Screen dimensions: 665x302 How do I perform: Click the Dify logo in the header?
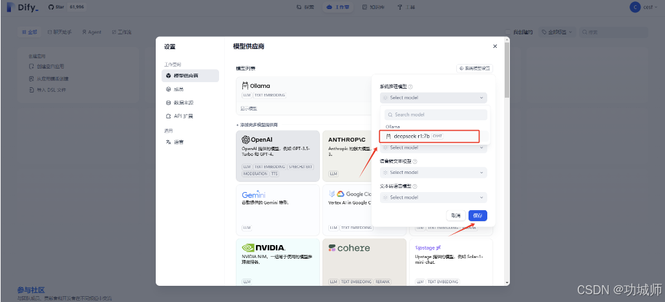[x=23, y=7]
